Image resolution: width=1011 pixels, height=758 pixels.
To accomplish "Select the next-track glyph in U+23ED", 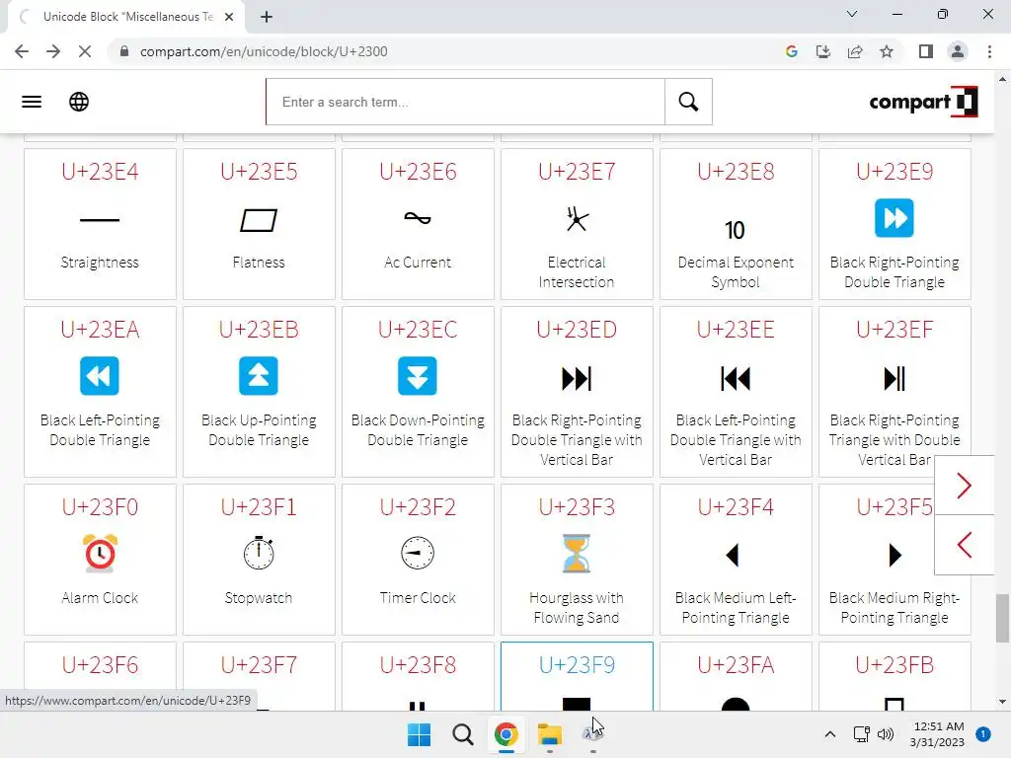I will [577, 378].
